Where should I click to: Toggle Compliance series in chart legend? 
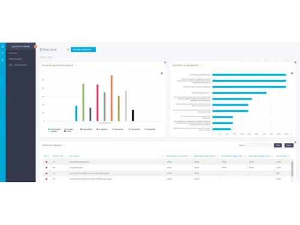click(x=102, y=129)
